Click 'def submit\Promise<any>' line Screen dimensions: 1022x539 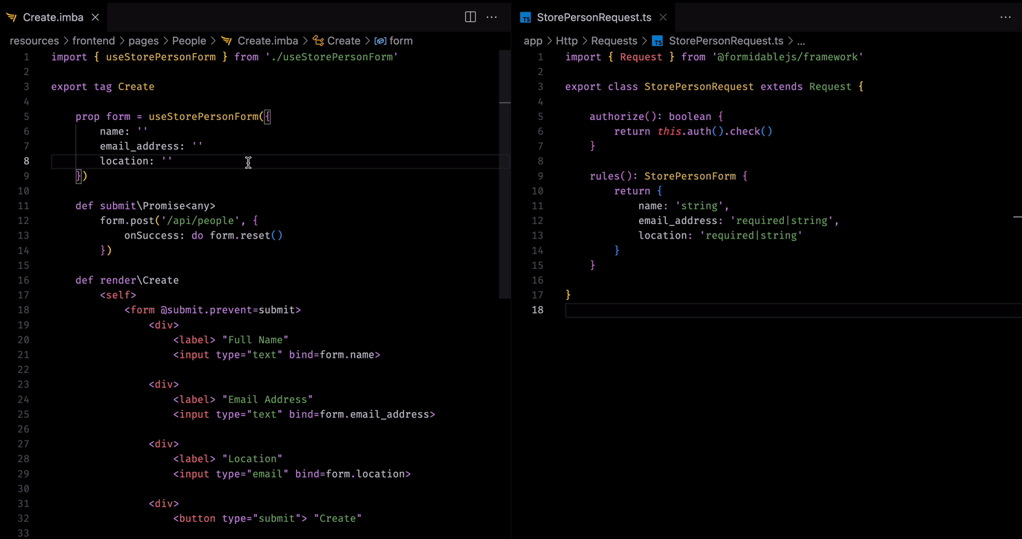[145, 206]
